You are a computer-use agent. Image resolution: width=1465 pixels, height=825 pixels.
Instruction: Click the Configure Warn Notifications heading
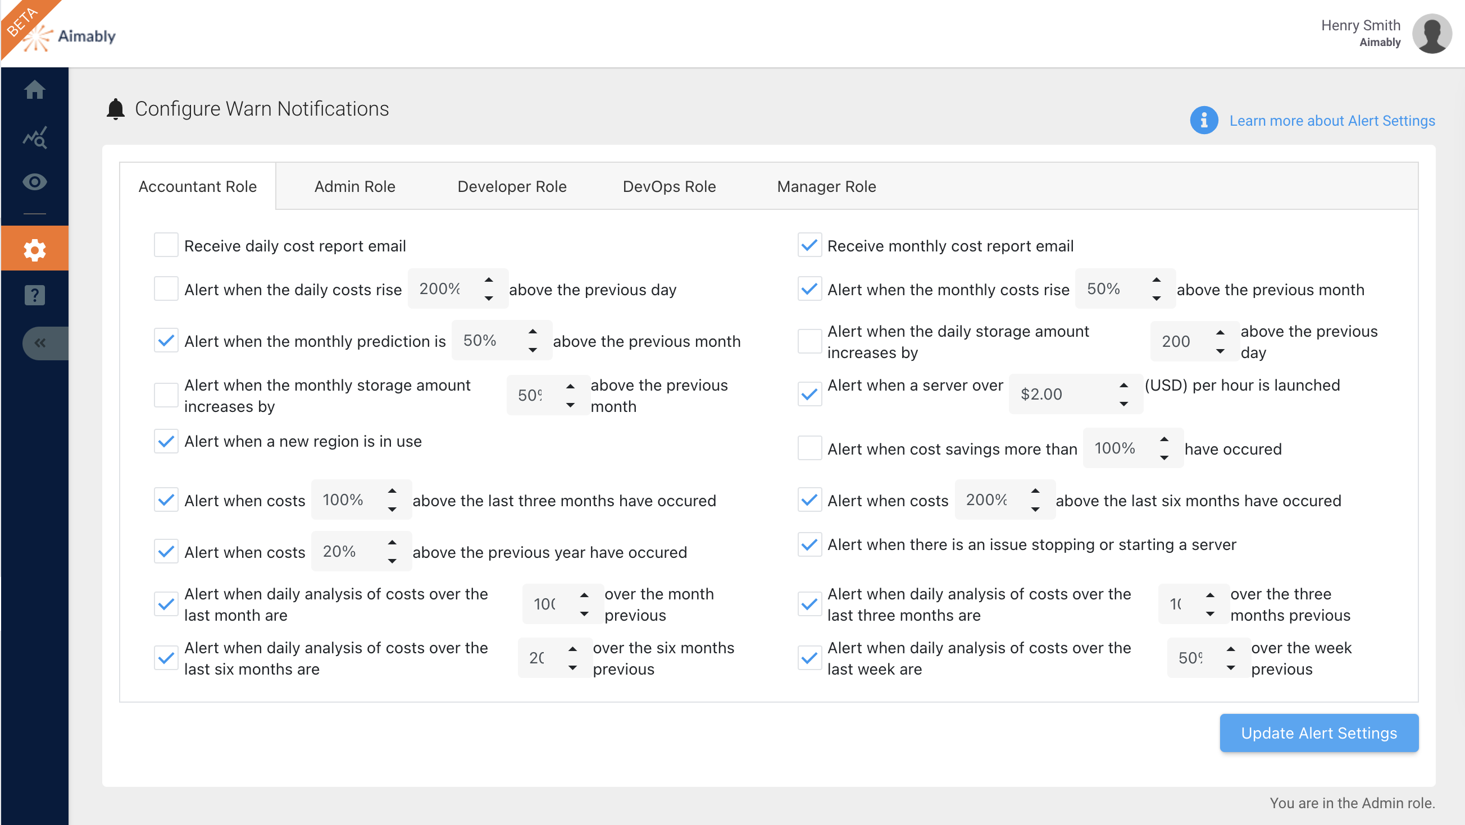pyautogui.click(x=262, y=108)
